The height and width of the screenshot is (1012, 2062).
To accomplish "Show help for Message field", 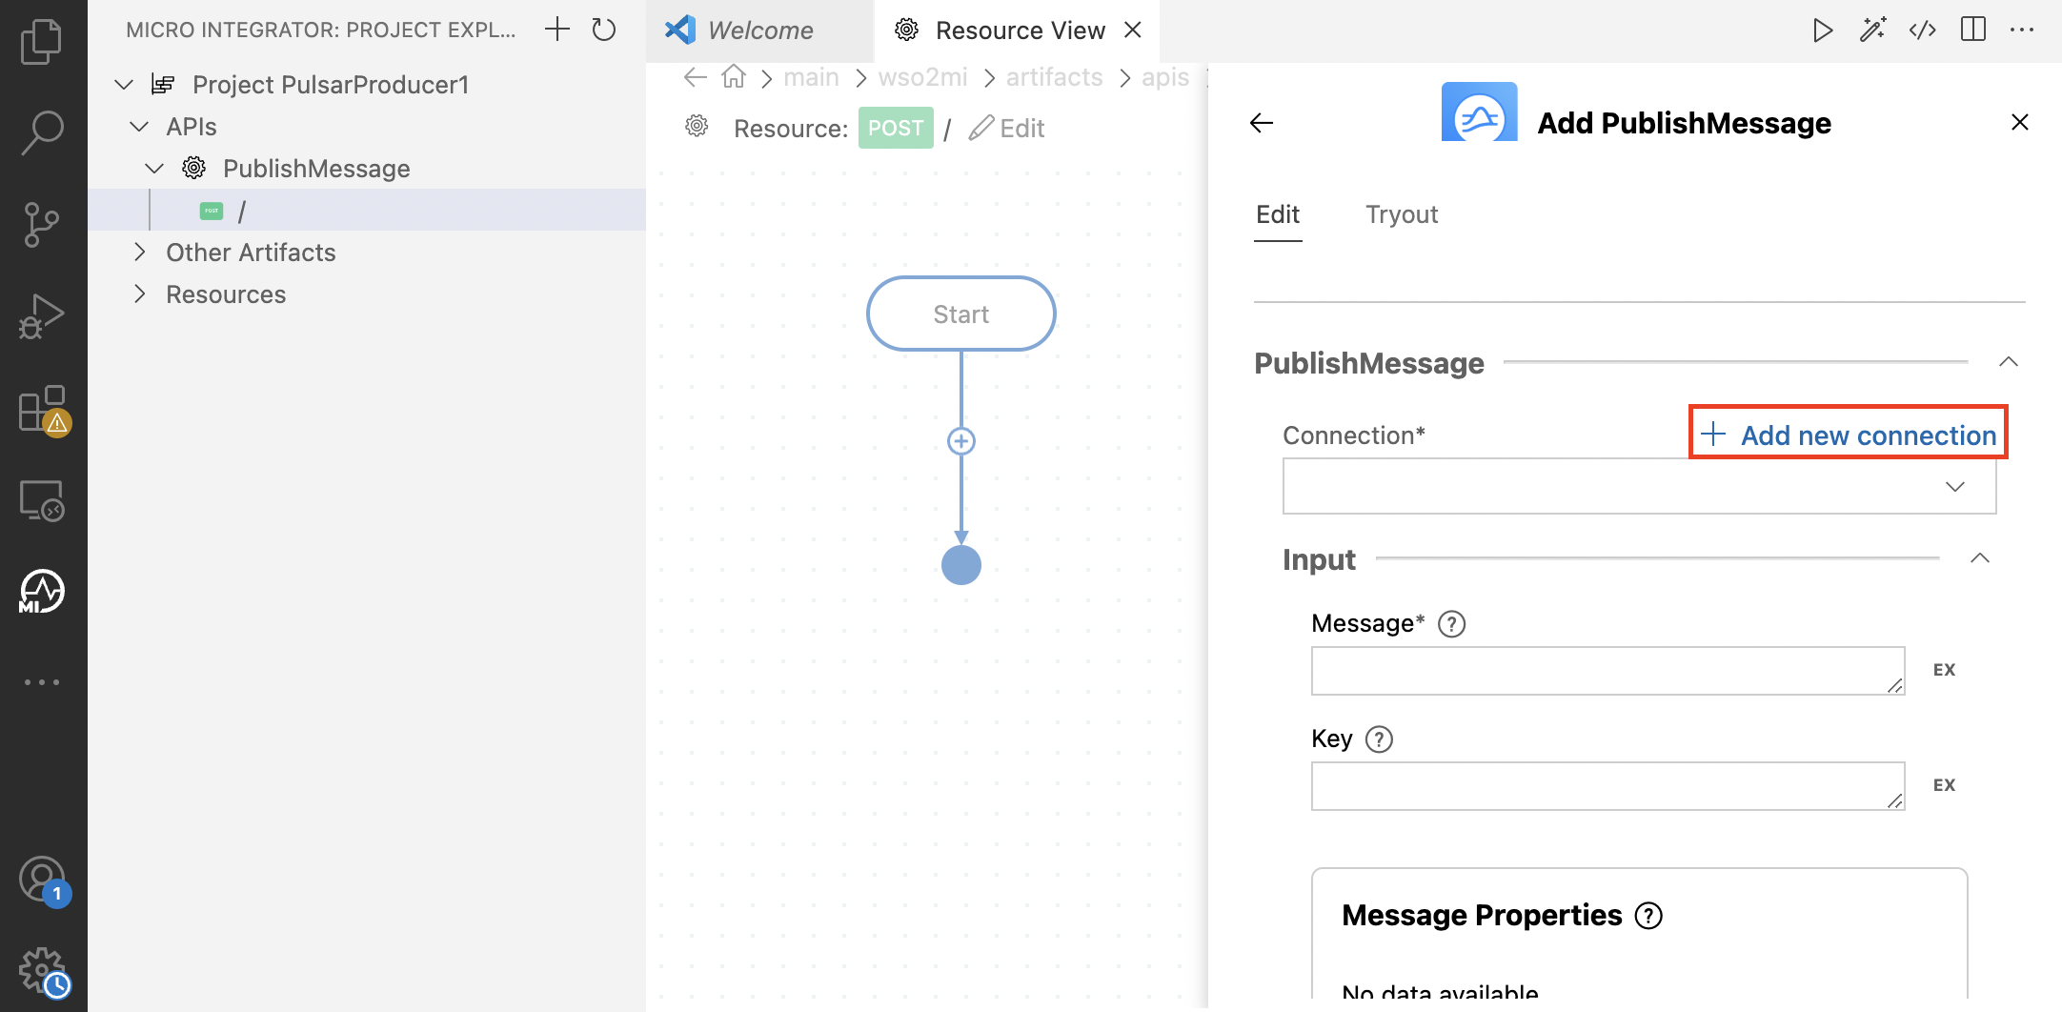I will pyautogui.click(x=1451, y=624).
